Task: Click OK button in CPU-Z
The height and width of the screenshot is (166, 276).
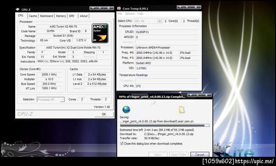Action: coord(104,114)
